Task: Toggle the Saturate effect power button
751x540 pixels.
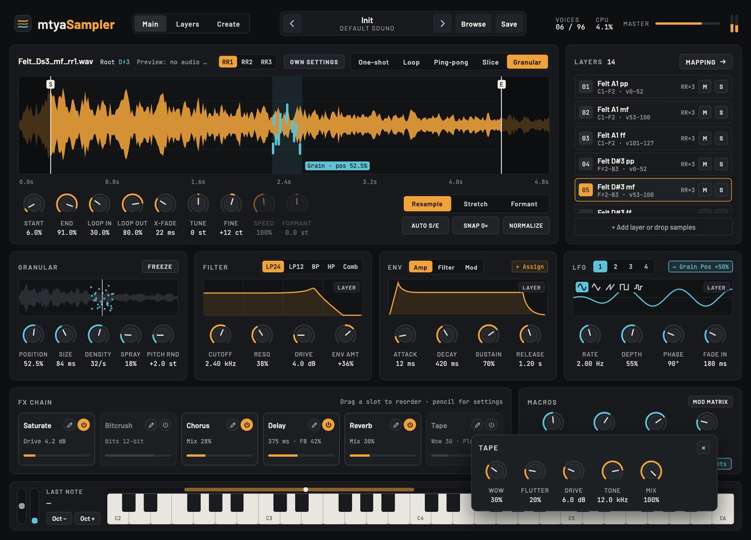Action: coord(84,425)
